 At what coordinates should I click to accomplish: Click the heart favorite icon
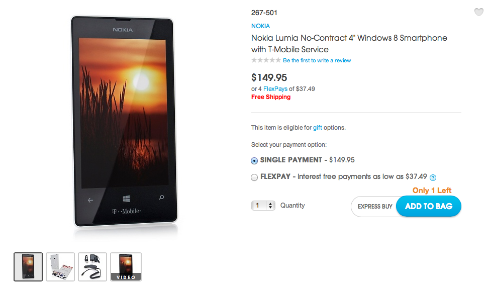pyautogui.click(x=478, y=13)
